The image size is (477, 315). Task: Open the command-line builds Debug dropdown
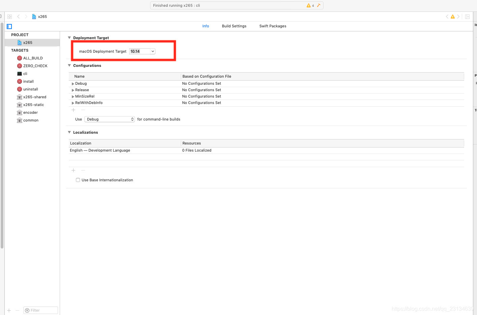click(110, 119)
